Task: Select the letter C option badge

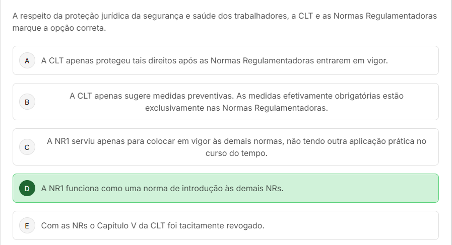Action: [27, 147]
